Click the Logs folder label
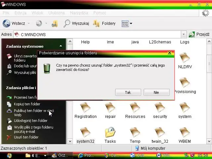Image resolution: width=212 pixels, height=159 pixels. tap(185, 42)
